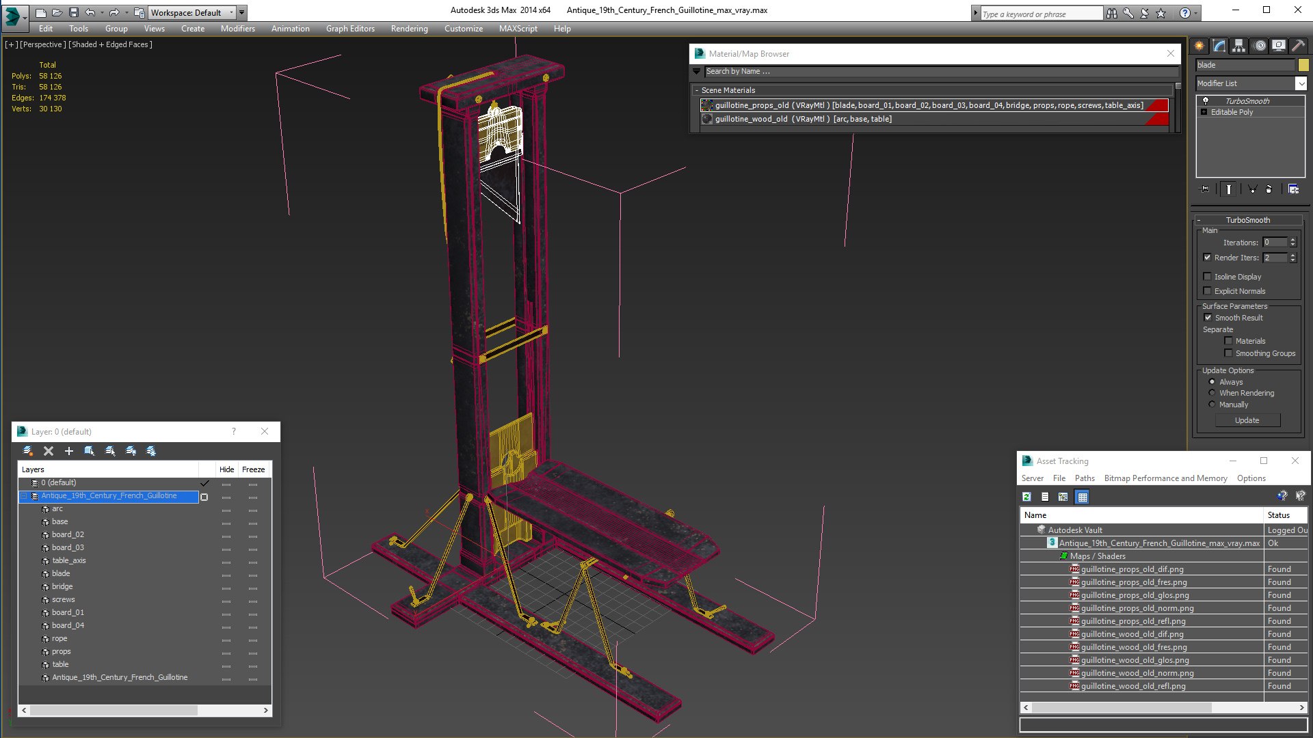Viewport: 1313px width, 738px height.
Task: Open the Display command panel tab
Action: (1278, 46)
